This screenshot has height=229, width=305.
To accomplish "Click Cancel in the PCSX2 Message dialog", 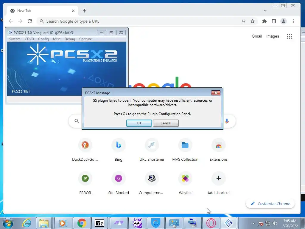I will click(x=166, y=123).
